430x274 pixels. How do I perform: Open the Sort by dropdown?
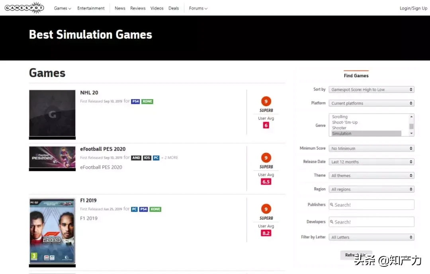coord(371,90)
